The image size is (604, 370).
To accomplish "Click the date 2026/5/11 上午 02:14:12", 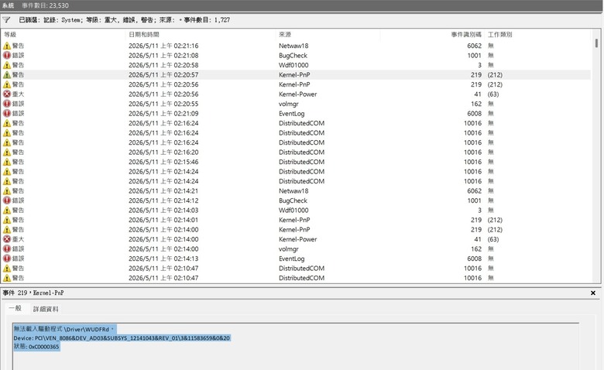I will 163,200.
